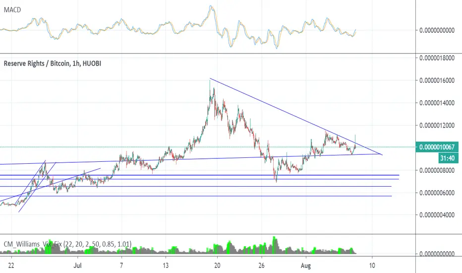Select the date label 7 on time axis
Viewport: 462px width, 273px height.
pyautogui.click(x=121, y=266)
